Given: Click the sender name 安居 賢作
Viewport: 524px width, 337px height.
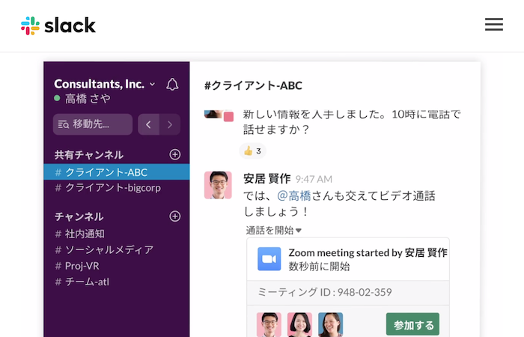Looking at the screenshot, I should pyautogui.click(x=267, y=178).
